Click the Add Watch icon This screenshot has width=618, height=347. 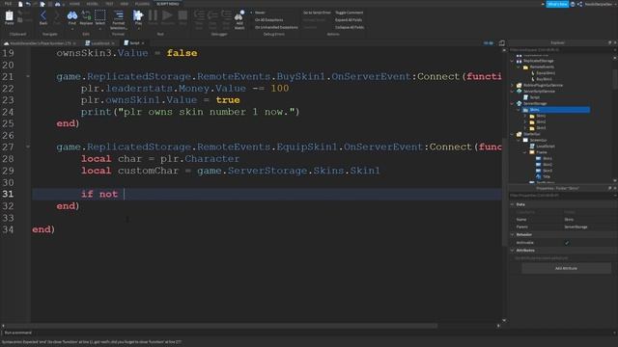click(x=239, y=15)
